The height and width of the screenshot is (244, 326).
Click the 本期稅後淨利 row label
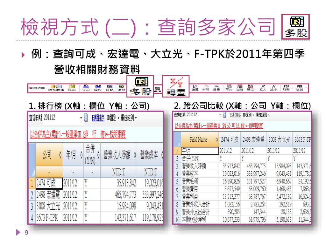[194, 220]
